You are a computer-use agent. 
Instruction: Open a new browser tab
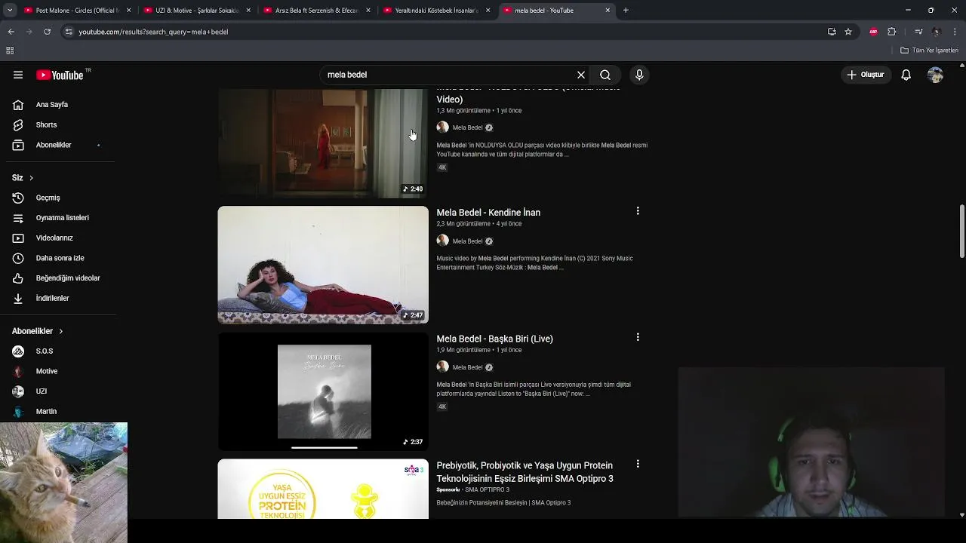coord(626,11)
